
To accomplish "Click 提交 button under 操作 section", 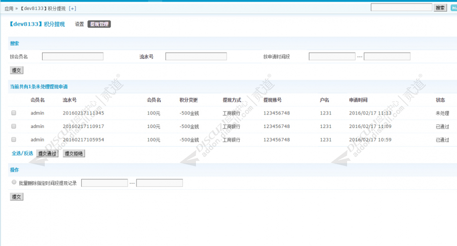I will click(x=17, y=197).
